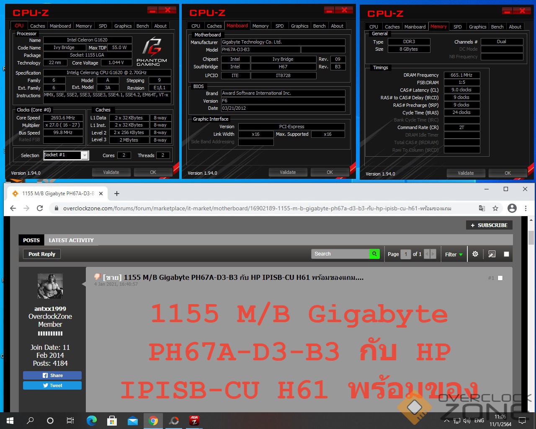Show hidden tray icons chevron
Image resolution: width=536 pixels, height=429 pixels.
coord(446,421)
